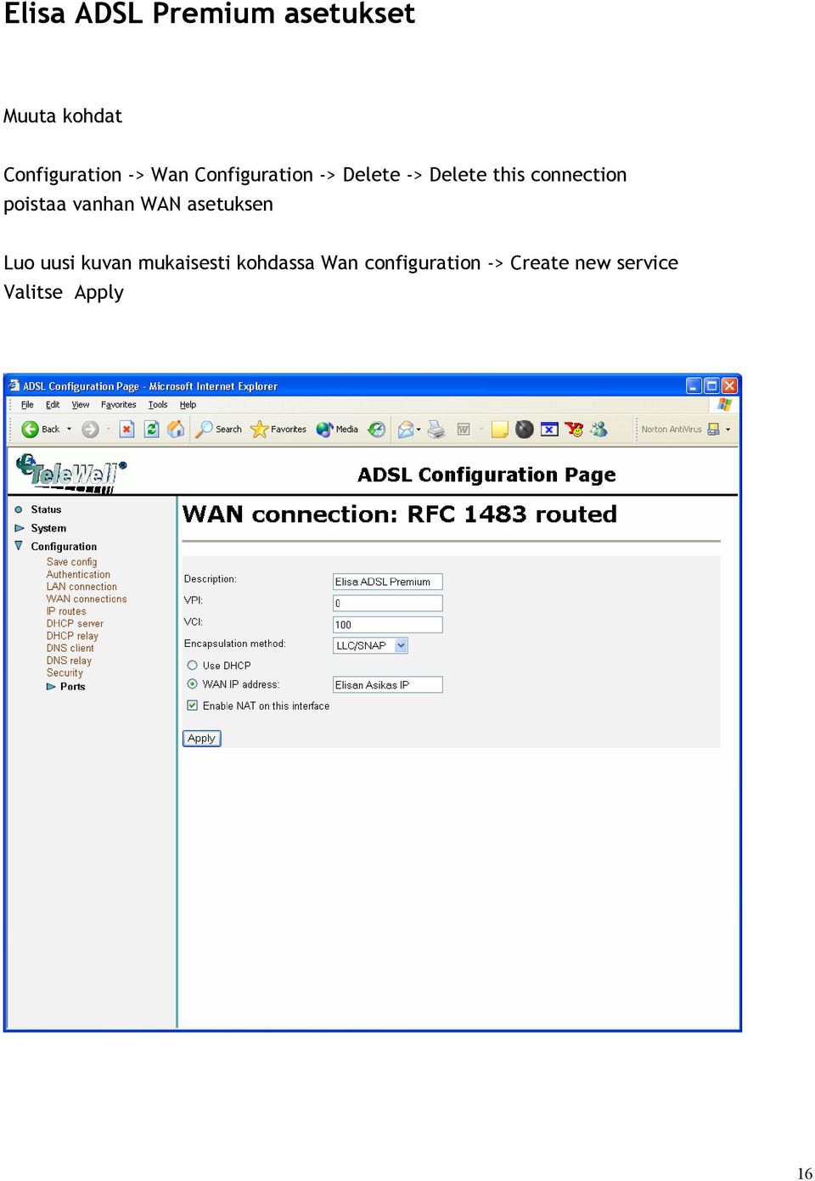815x1181 pixels.
Task: Open the Help menu
Action: pyautogui.click(x=188, y=405)
